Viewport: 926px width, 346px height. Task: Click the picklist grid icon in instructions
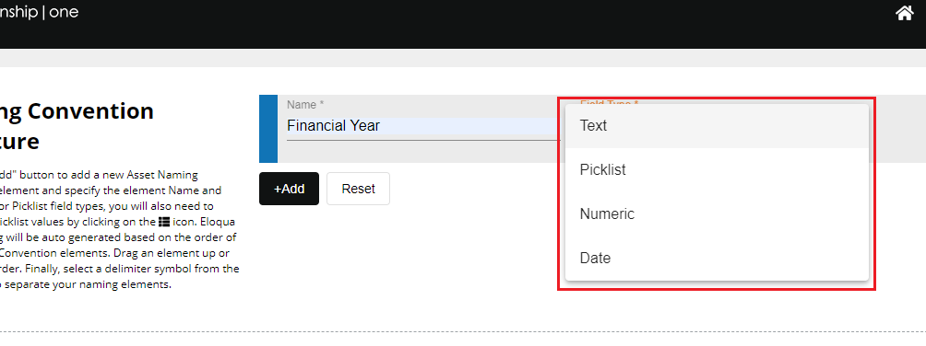click(165, 222)
